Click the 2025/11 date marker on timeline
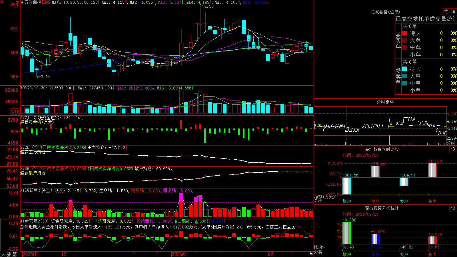This screenshot has height=257, width=457. coord(31,254)
